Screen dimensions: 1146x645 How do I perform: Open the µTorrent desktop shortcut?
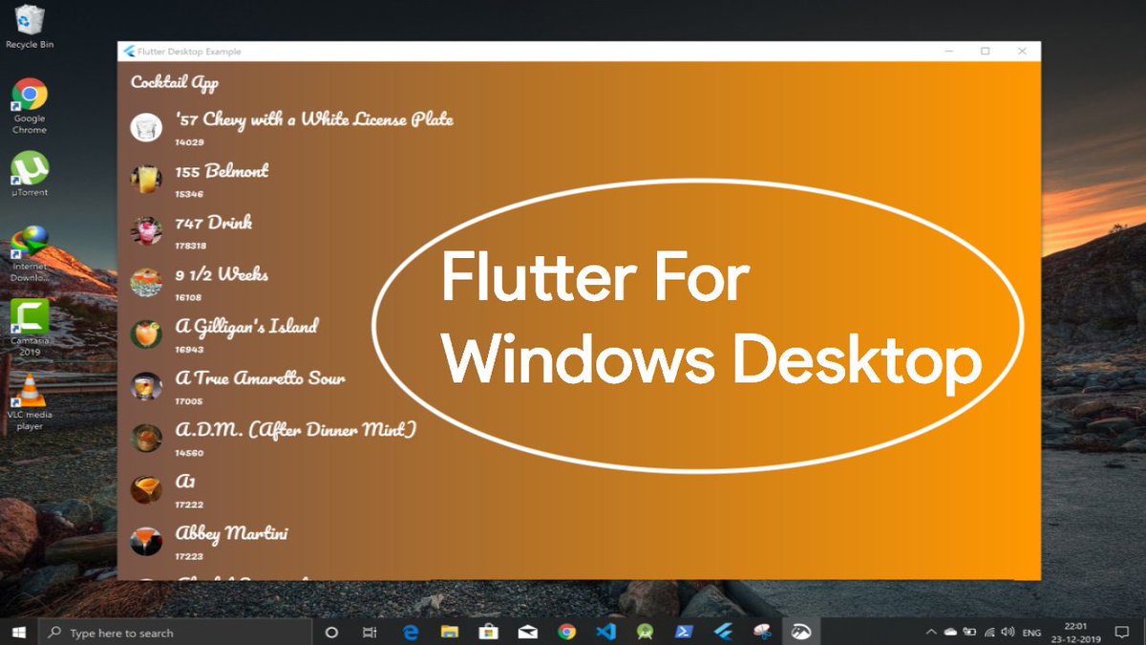point(30,174)
